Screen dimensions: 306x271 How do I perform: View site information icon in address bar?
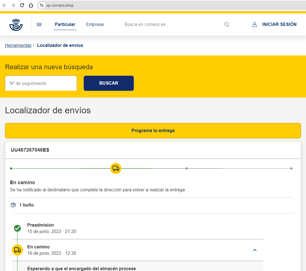[x=42, y=5]
